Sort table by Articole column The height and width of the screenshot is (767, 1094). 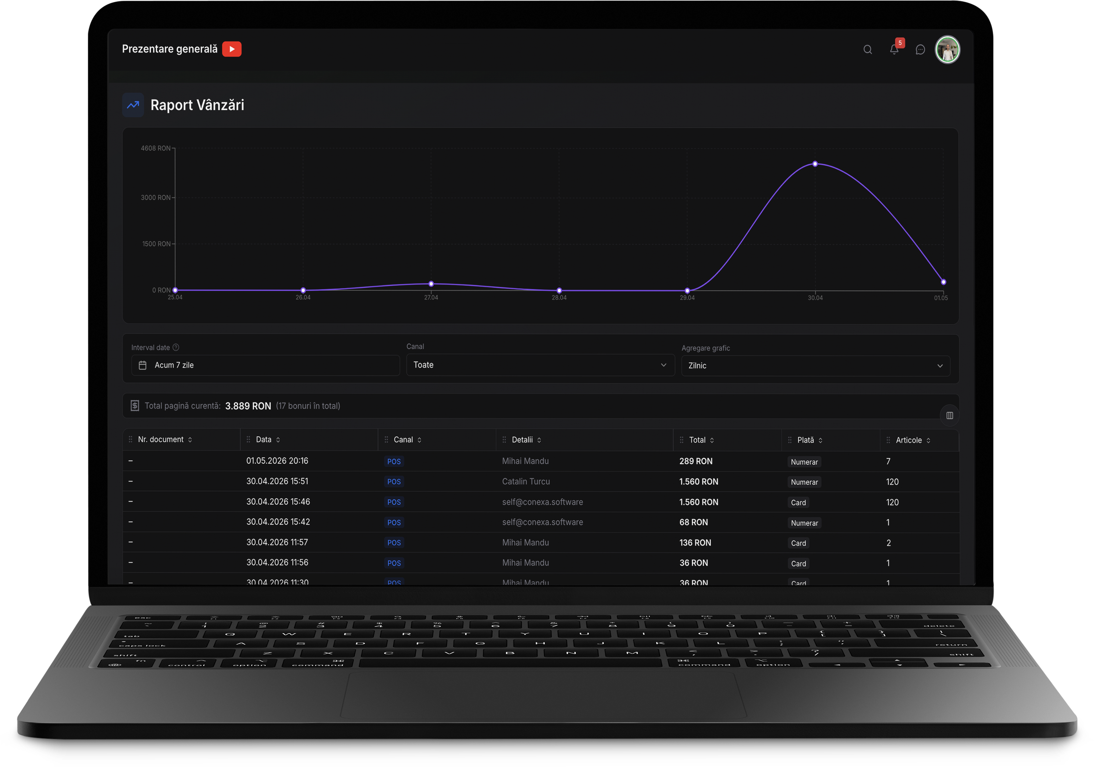(928, 441)
